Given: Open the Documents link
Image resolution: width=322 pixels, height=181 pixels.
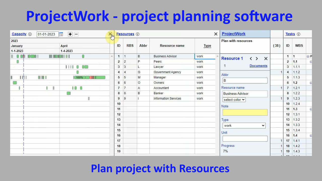Looking at the screenshot, I should click(x=258, y=66).
